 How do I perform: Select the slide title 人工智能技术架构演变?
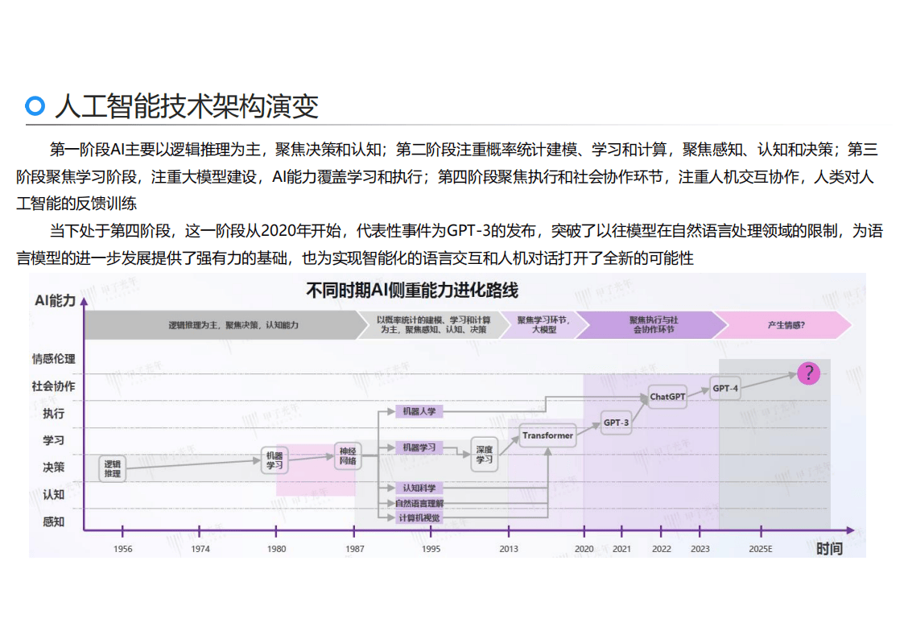point(186,106)
